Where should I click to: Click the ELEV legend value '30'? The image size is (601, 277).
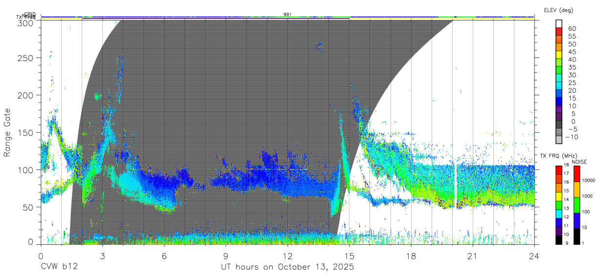tap(572, 75)
